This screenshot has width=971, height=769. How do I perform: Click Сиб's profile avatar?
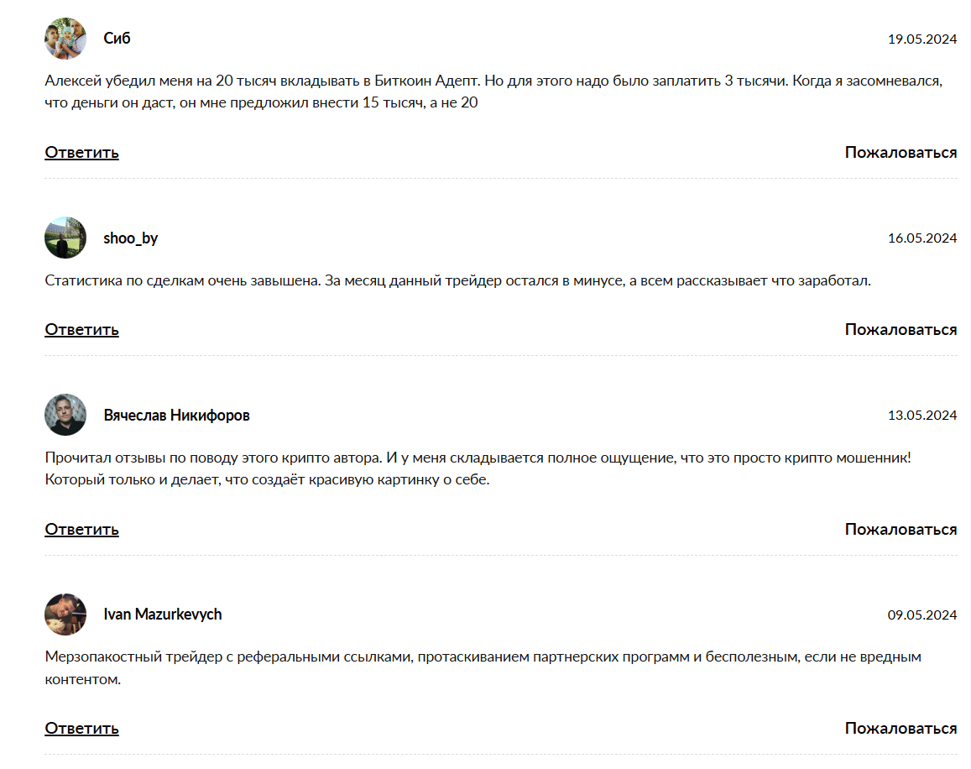point(65,39)
